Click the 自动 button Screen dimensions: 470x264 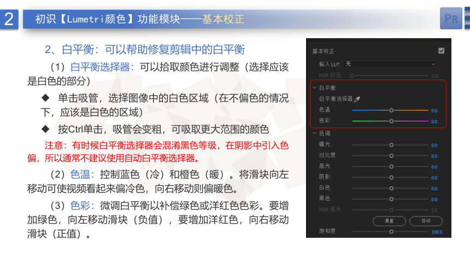coord(426,221)
